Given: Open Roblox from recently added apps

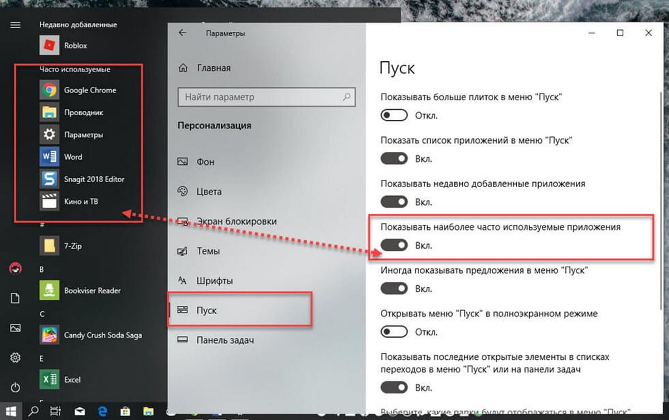Looking at the screenshot, I should (x=64, y=46).
